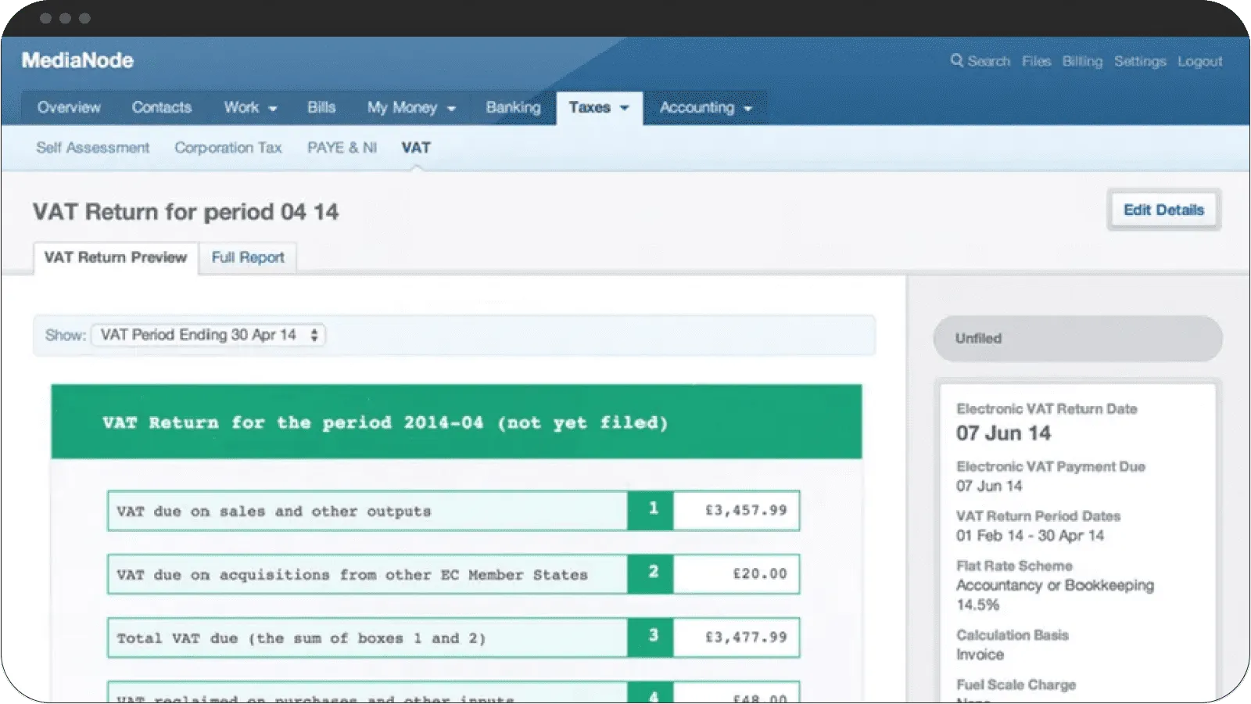Open the Files link
Image resolution: width=1251 pixels, height=704 pixels.
pyautogui.click(x=1036, y=61)
